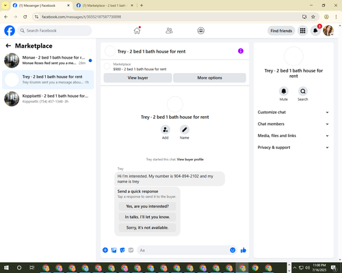Reload the page in the browser

click(25, 16)
